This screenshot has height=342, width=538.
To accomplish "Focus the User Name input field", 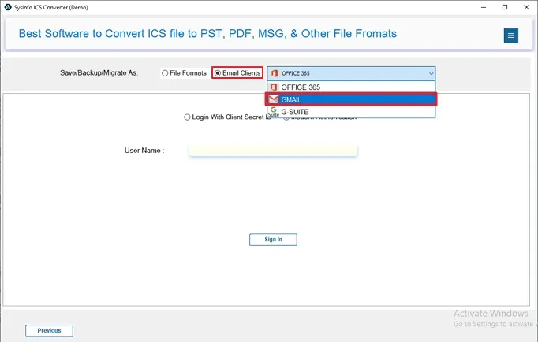I will tap(273, 151).
